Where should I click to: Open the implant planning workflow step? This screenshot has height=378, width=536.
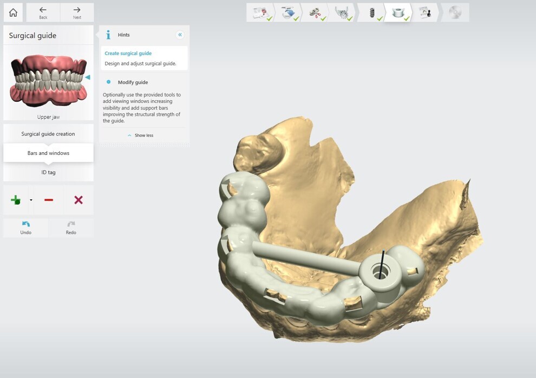[x=315, y=12]
